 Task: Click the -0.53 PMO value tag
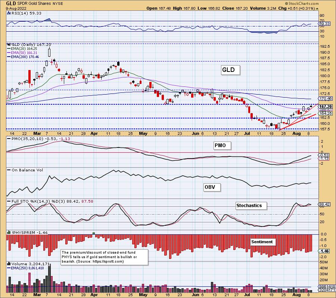coord(324,155)
